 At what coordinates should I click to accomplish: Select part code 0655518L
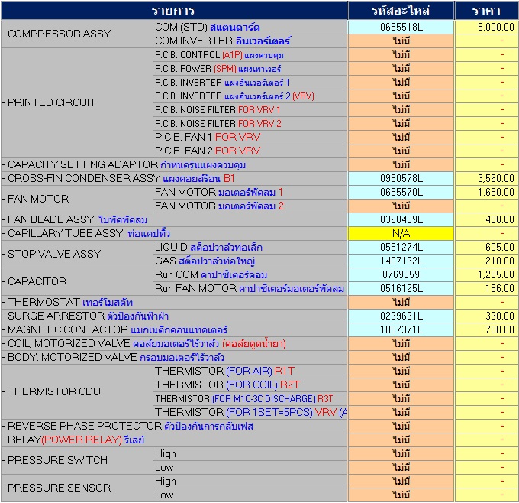pyautogui.click(x=401, y=28)
